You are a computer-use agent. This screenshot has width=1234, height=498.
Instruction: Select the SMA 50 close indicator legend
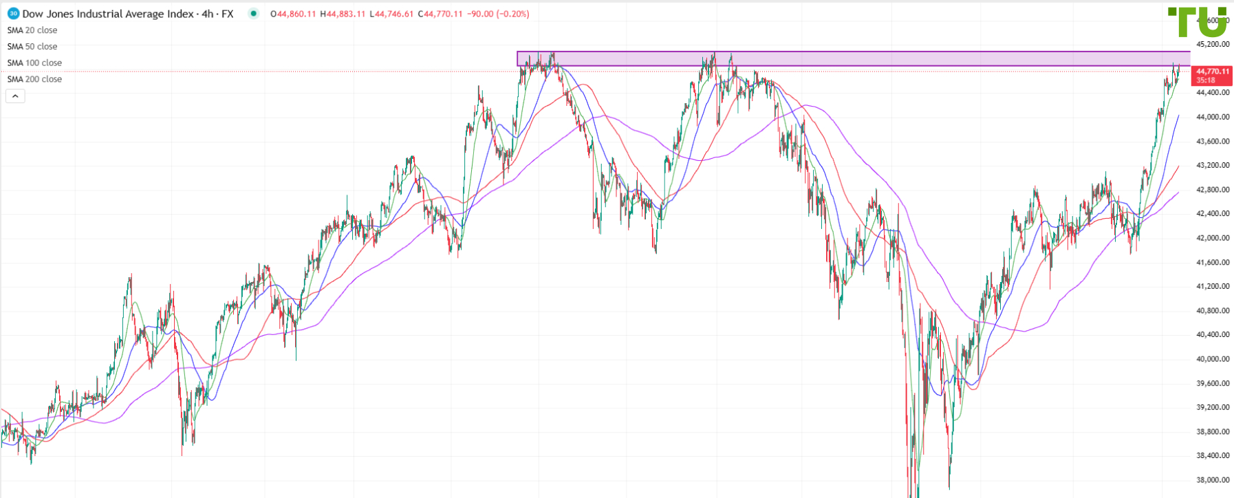pos(32,47)
